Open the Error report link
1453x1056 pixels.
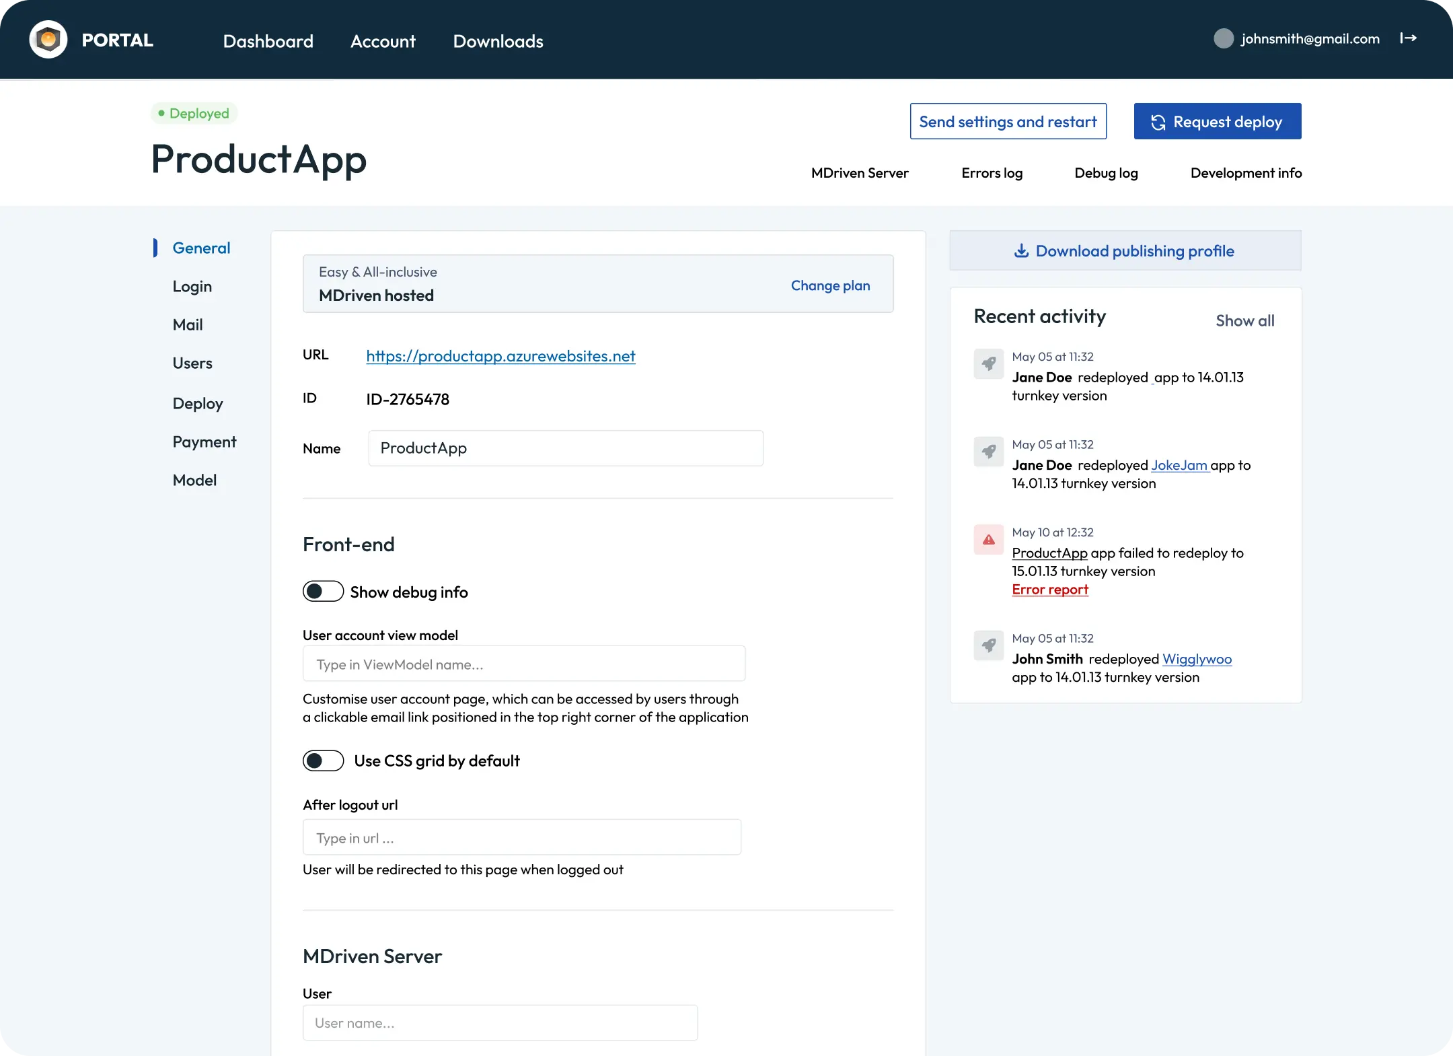[x=1050, y=589]
